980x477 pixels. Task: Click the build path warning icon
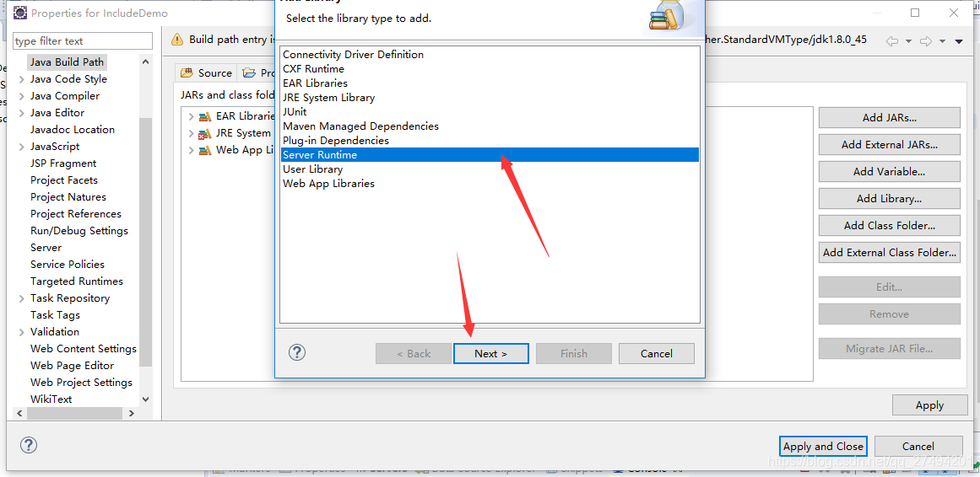(x=177, y=40)
